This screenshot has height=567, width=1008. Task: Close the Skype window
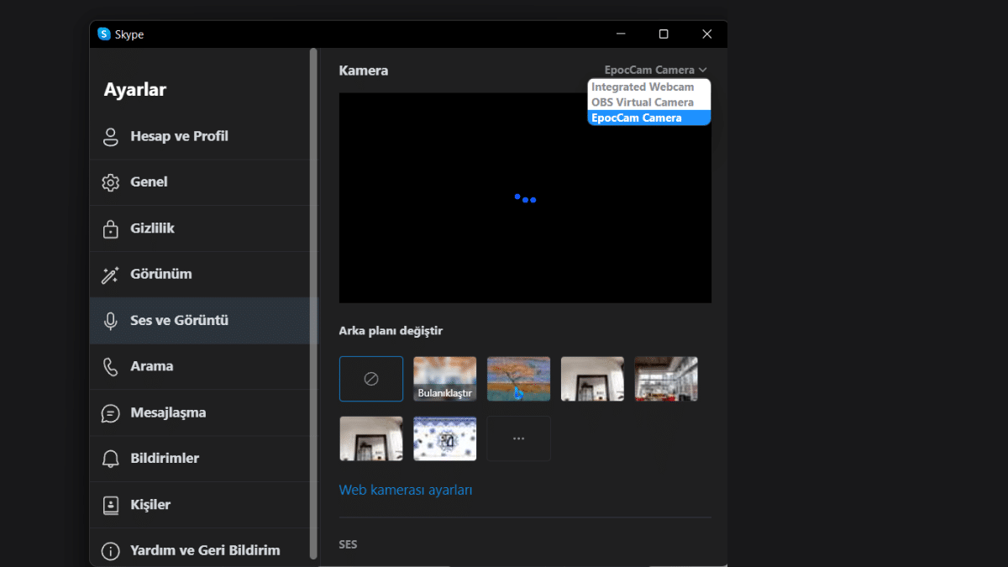coord(706,34)
